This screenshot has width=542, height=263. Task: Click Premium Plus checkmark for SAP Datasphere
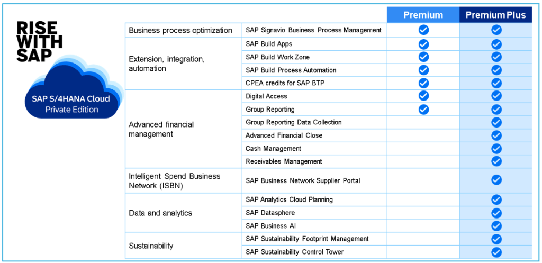[x=496, y=213]
